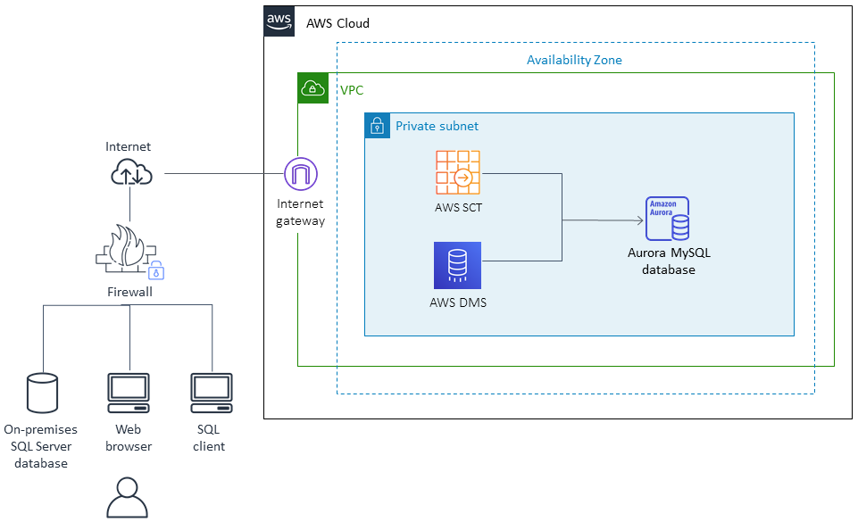Click the green VPC cloud icon

(x=312, y=88)
